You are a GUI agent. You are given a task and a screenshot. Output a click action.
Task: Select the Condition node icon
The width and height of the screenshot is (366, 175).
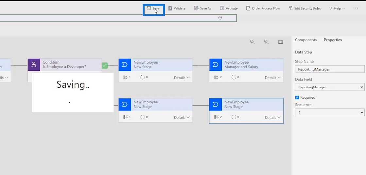pos(34,65)
